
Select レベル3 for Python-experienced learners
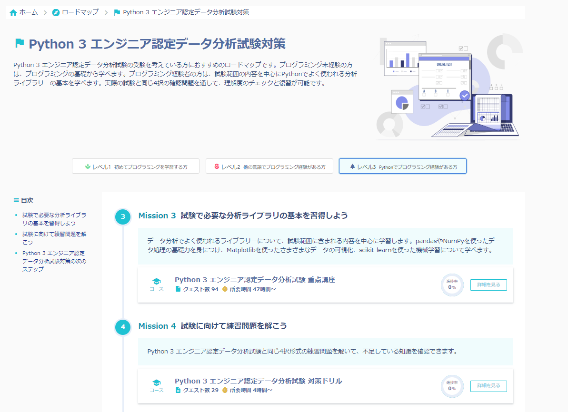coord(402,166)
